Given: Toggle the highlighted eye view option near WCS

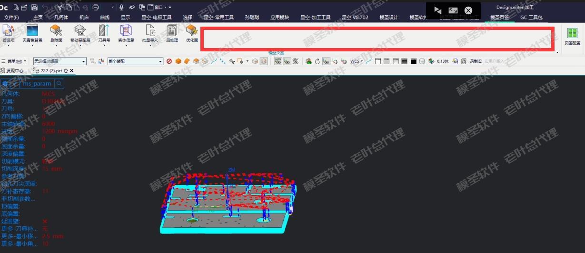Looking at the screenshot, I should point(327,61).
